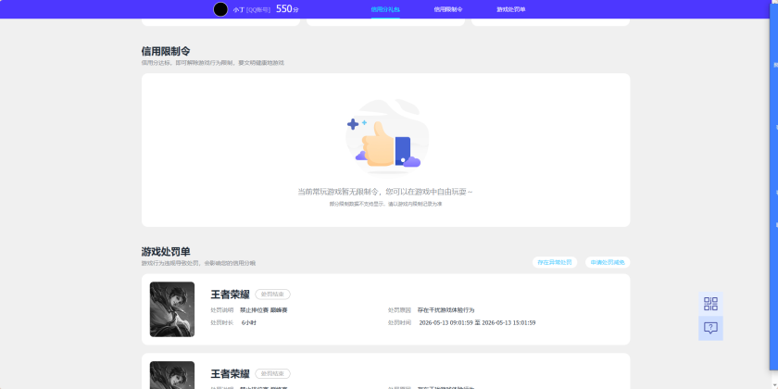The image size is (778, 389).
Task: Click the 550分 credit score
Action: pyautogui.click(x=287, y=9)
